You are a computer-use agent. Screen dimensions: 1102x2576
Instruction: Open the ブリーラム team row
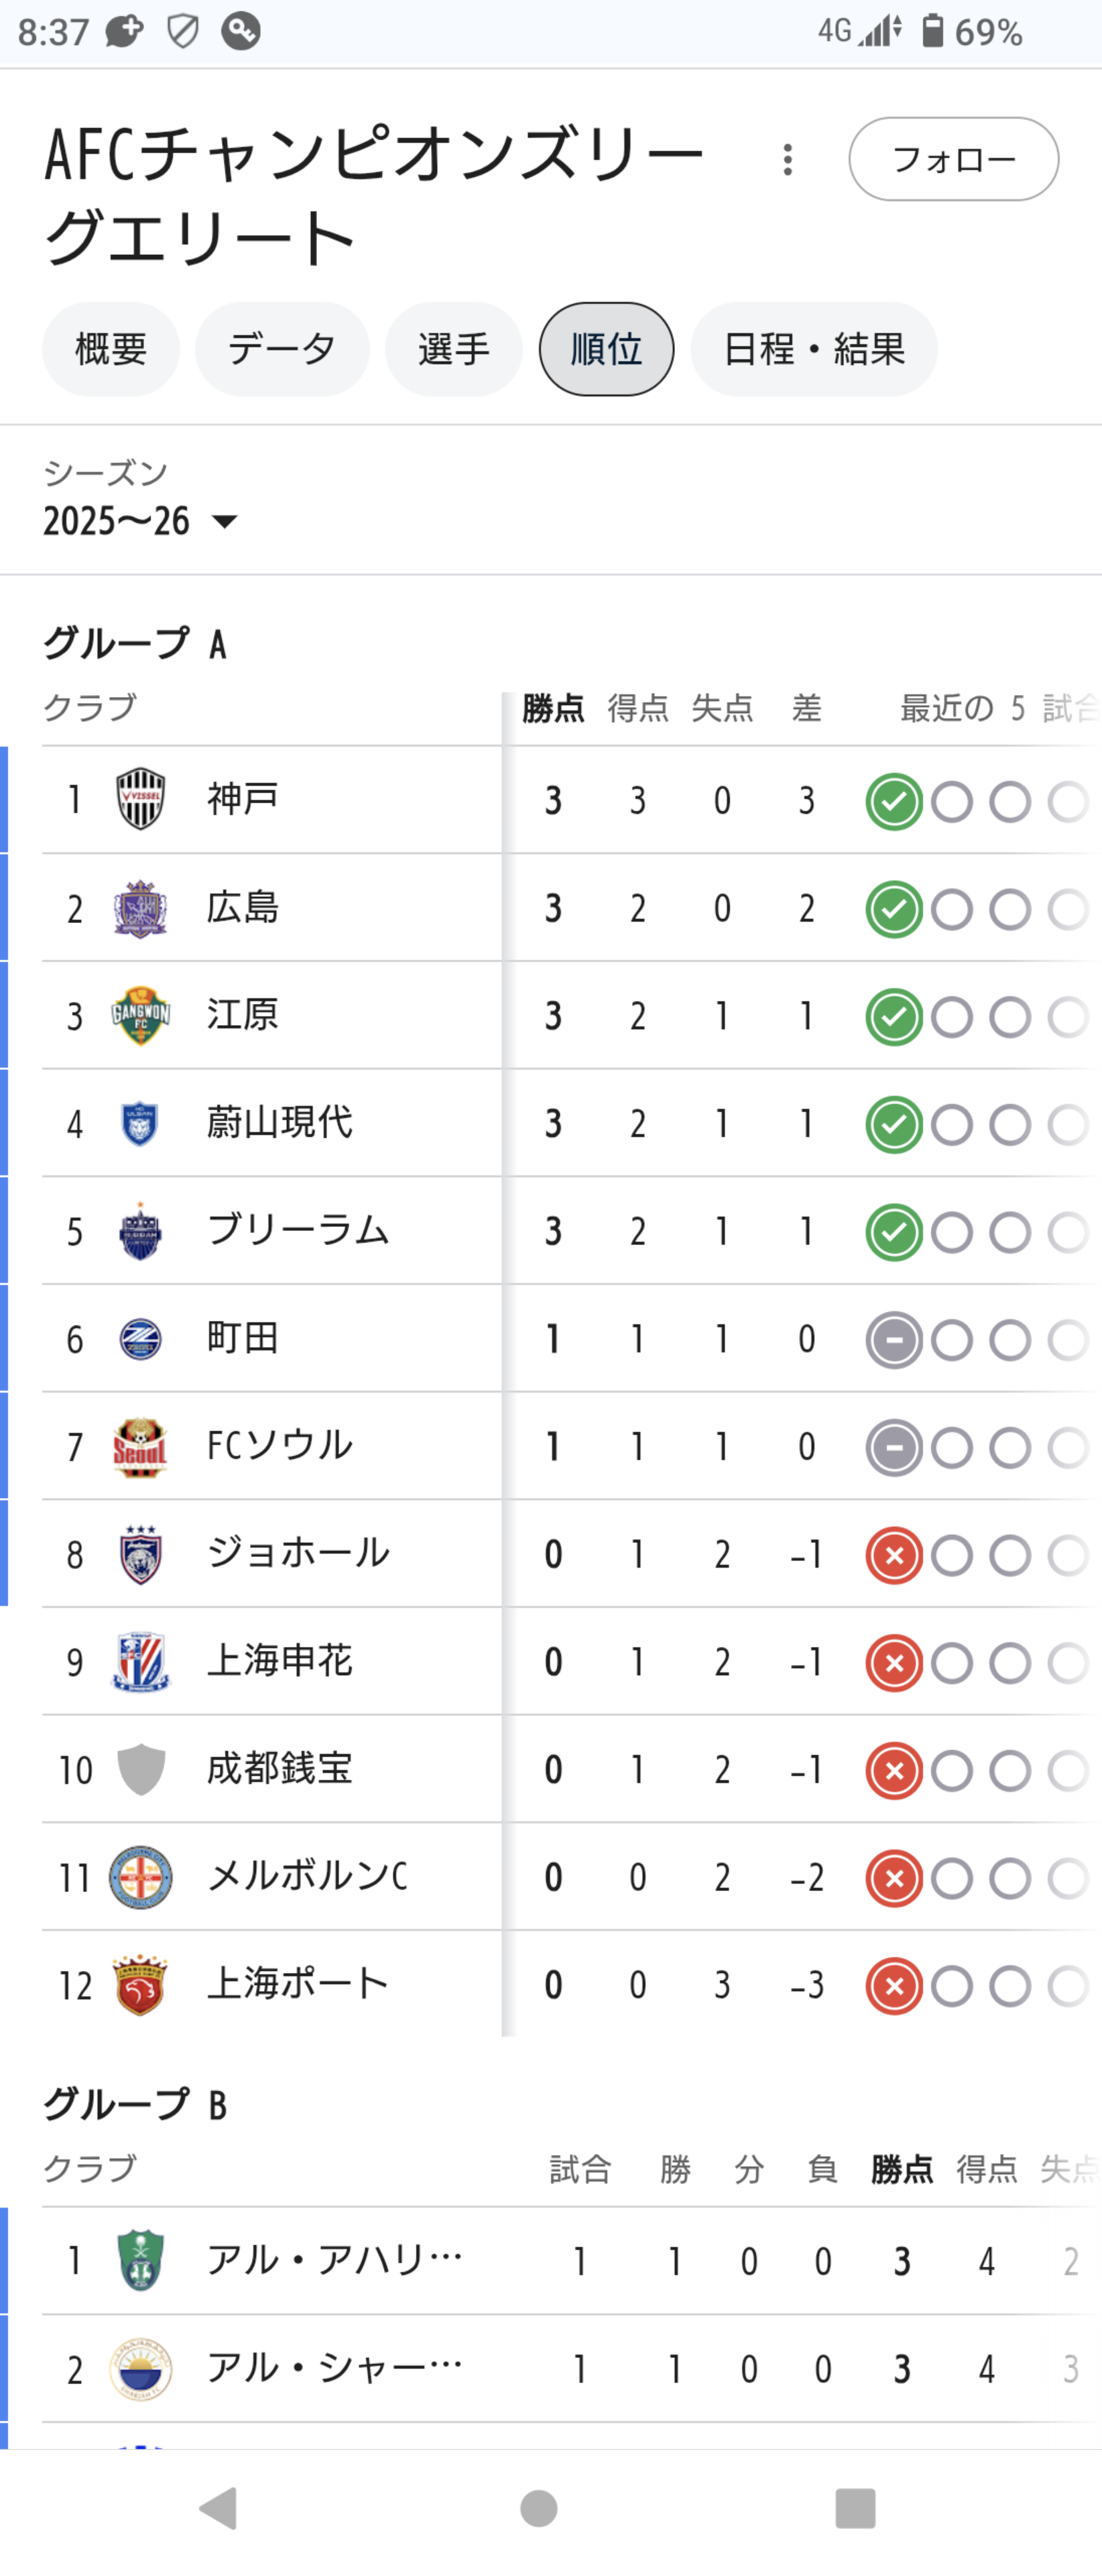coord(298,1231)
